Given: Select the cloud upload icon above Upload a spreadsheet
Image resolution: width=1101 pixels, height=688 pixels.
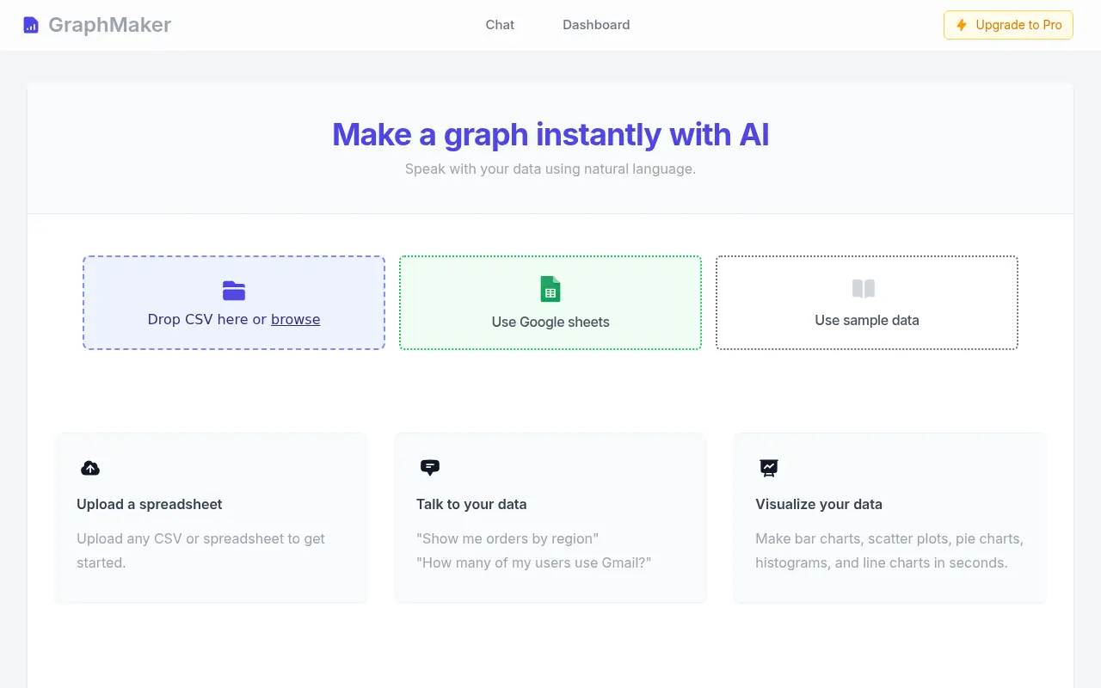Looking at the screenshot, I should click(x=90, y=468).
